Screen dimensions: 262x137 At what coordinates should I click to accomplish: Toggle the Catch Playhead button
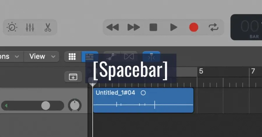coord(151,57)
